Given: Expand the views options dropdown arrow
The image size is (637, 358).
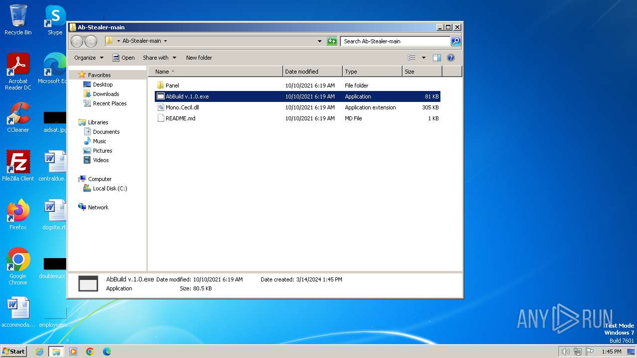Looking at the screenshot, I should [424, 58].
